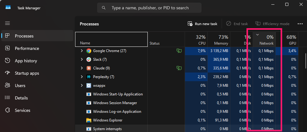Viewport: 307px width, 132px height.
Task: Click the Google Chrome process icon
Action: click(89, 51)
